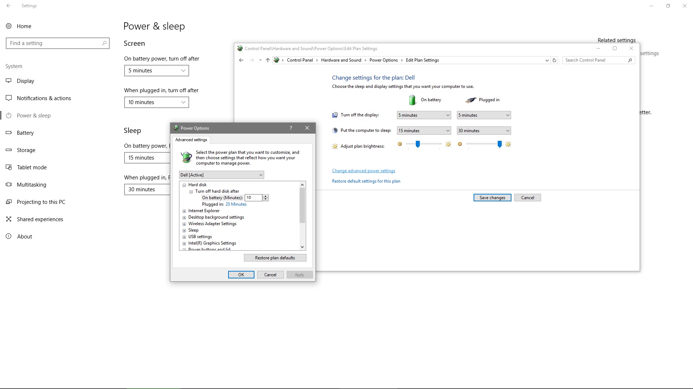Open plugged-in screen turn-off 10 minutes dropdown

(x=156, y=102)
